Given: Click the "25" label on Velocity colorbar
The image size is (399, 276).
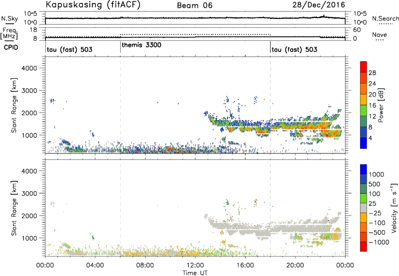Looking at the screenshot, I should [x=373, y=204].
